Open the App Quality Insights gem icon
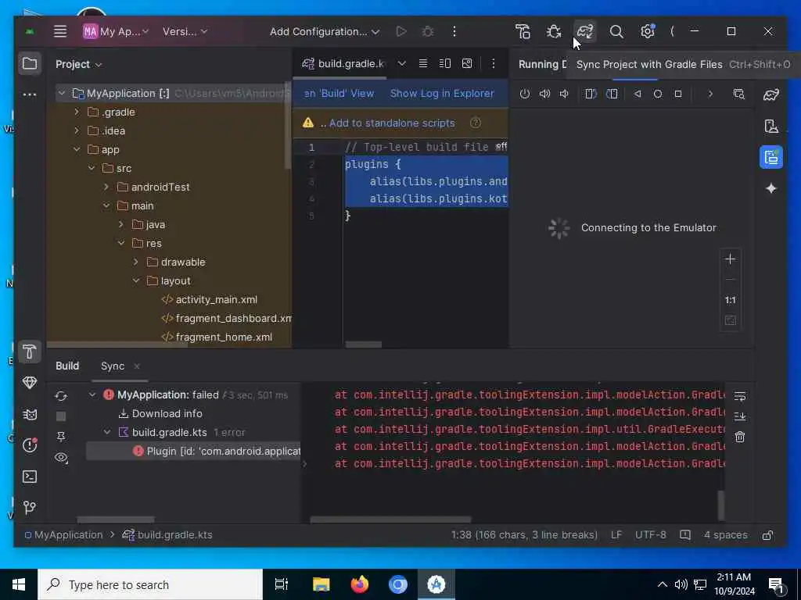The image size is (801, 600). pyautogui.click(x=30, y=383)
